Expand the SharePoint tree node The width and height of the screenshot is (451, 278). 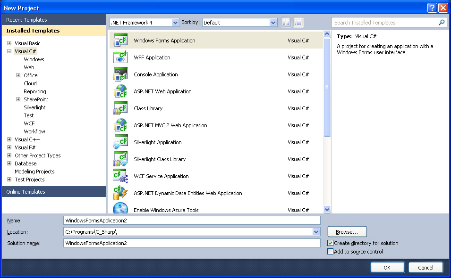[17, 99]
